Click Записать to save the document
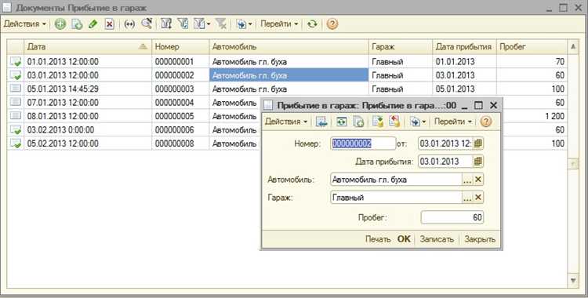The height and width of the screenshot is (298, 588). (437, 239)
